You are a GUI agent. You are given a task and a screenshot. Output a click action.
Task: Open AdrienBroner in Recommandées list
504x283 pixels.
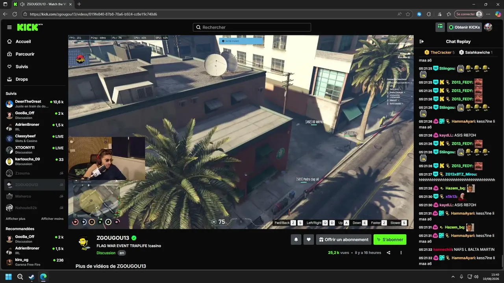coord(35,250)
